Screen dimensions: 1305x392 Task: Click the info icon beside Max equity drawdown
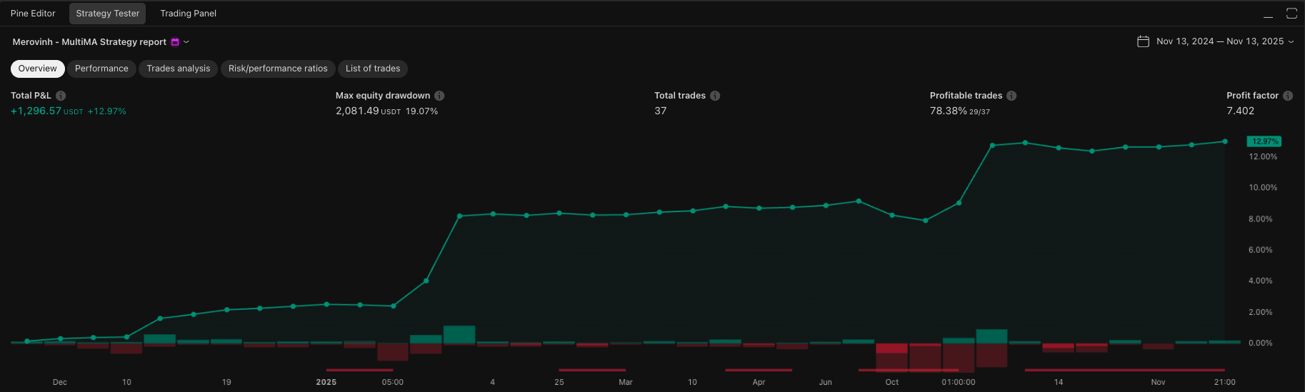(439, 96)
